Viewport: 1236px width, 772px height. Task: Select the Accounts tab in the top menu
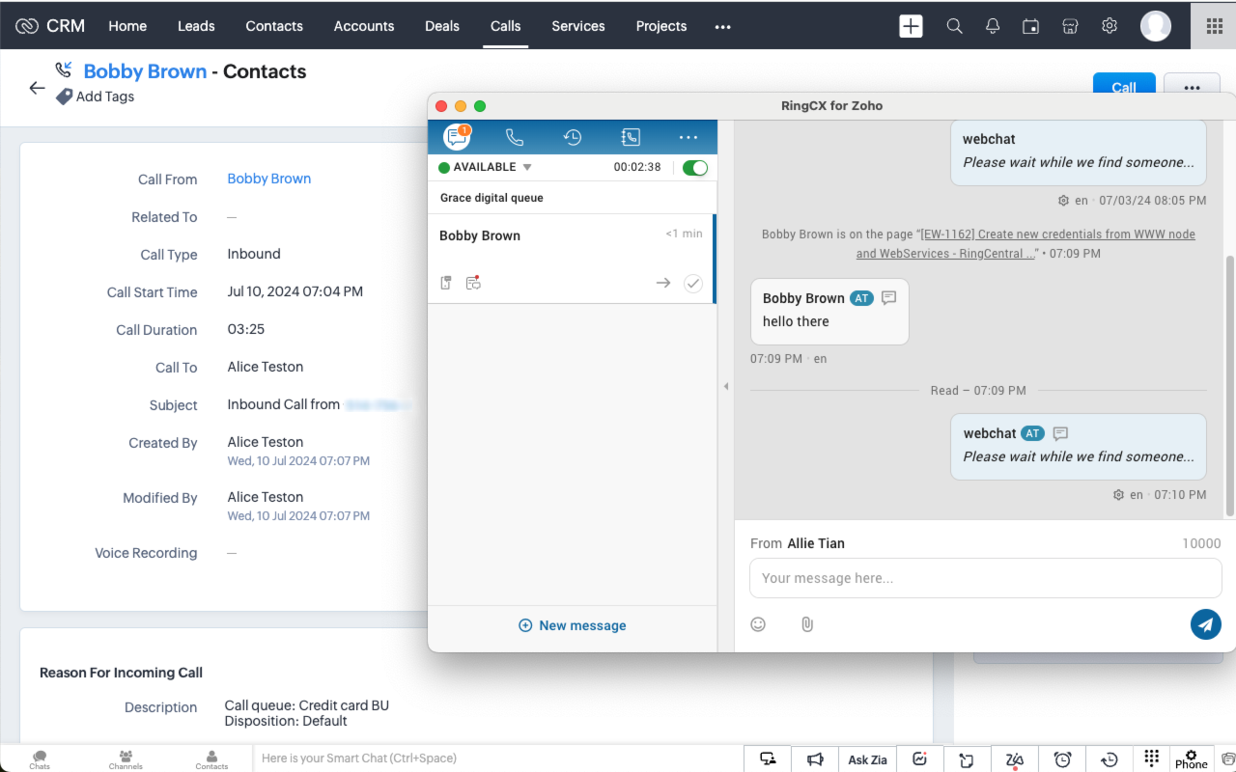(364, 26)
